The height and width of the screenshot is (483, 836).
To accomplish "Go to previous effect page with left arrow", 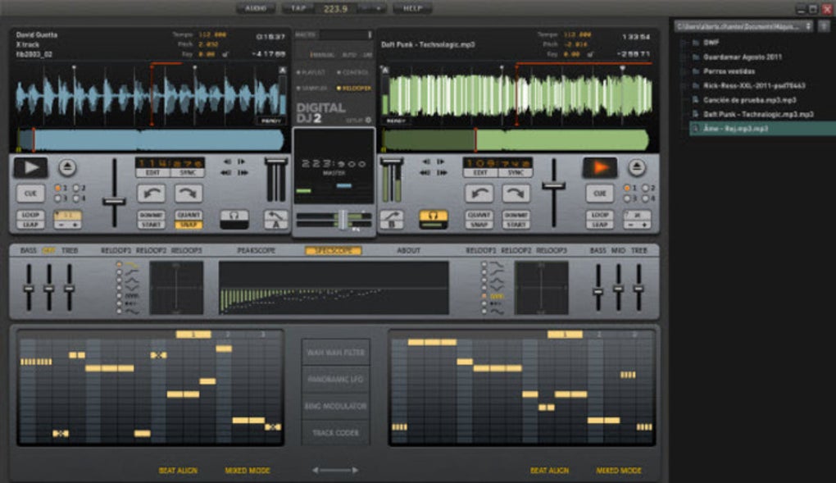I will [x=316, y=470].
